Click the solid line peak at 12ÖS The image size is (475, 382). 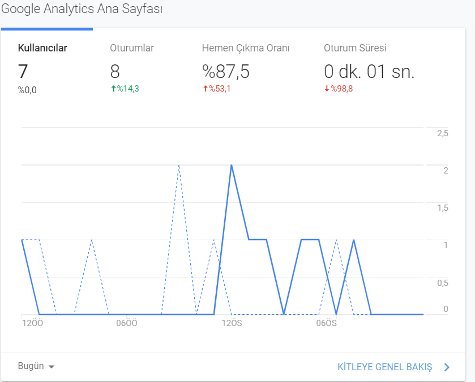click(232, 165)
